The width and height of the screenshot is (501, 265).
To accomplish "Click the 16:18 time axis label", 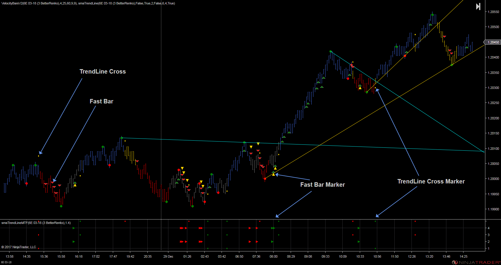I will click(x=79, y=256).
